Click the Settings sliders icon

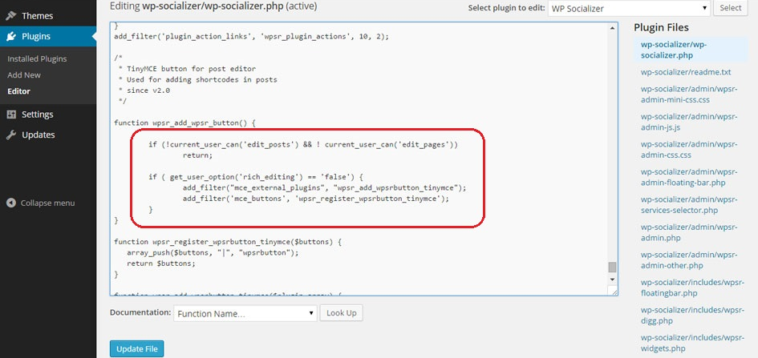11,115
